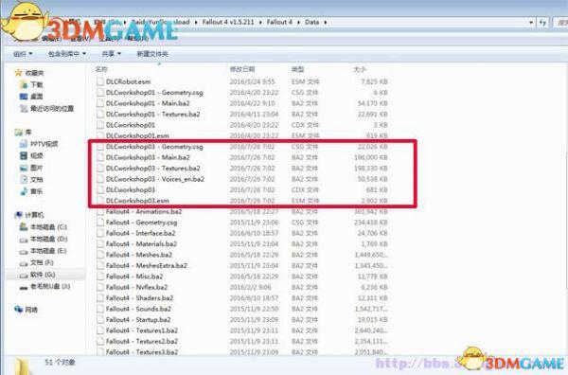Click the New folder (新建文件夹) button
Image resolution: width=568 pixels, height=375 pixels.
(152, 54)
